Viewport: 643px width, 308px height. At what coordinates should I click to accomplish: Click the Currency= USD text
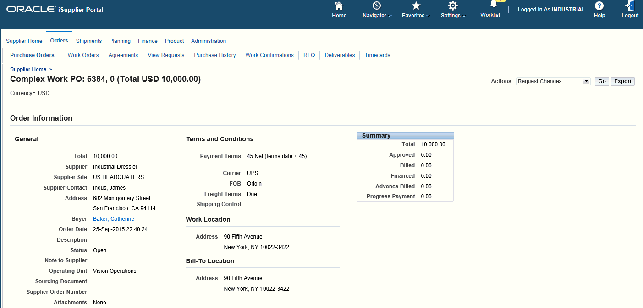pos(30,93)
